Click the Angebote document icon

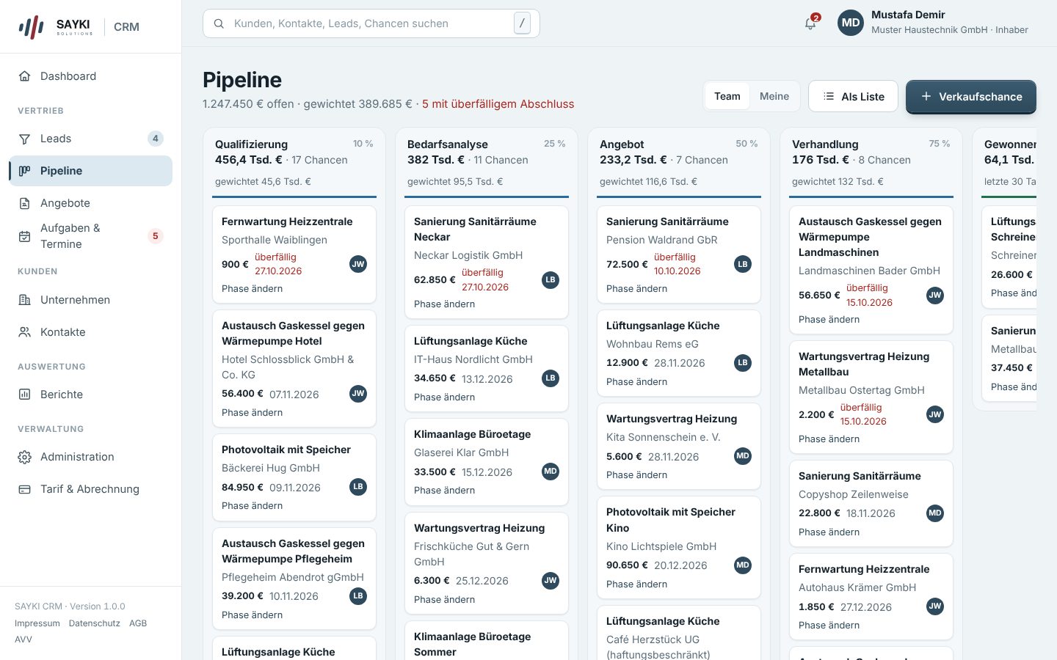tap(25, 203)
